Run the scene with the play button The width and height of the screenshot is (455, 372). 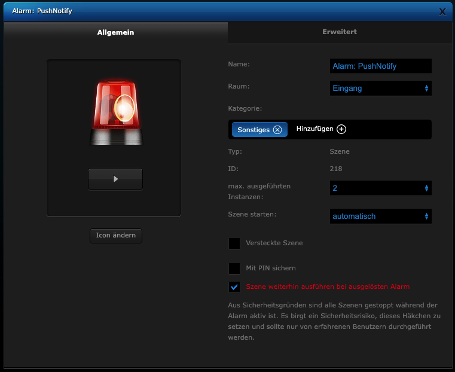click(115, 179)
